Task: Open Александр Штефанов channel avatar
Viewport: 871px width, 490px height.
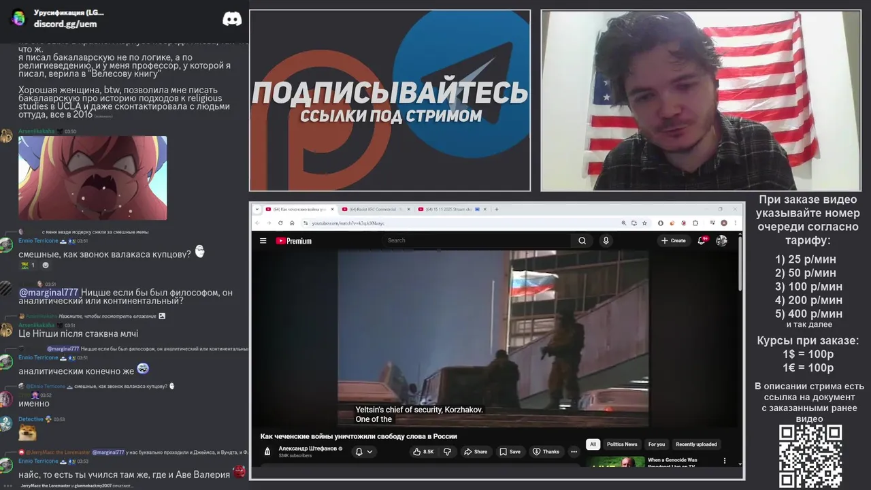Action: click(267, 451)
